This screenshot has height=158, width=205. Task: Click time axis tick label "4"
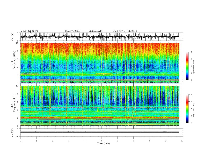pyautogui.click(x=85, y=141)
